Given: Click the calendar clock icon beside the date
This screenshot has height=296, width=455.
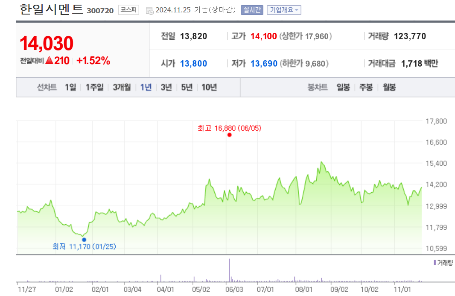Looking at the screenshot, I should pyautogui.click(x=149, y=11).
